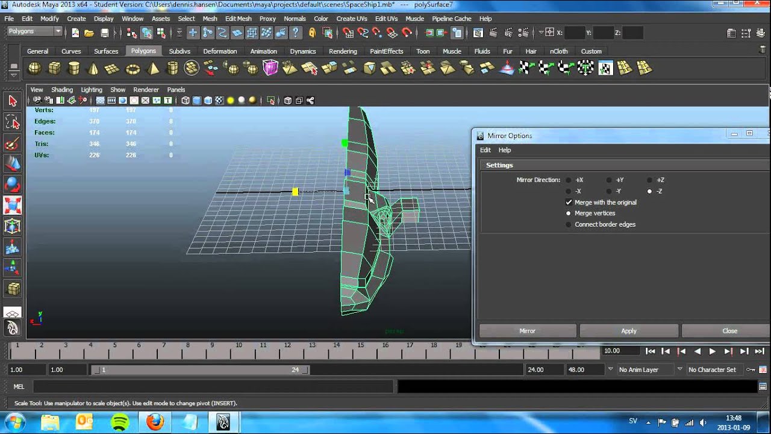
Task: Go to start of playback range
Action: 651,351
